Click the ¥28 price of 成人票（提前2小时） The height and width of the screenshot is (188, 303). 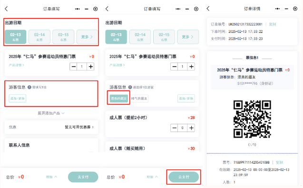pos(191,118)
